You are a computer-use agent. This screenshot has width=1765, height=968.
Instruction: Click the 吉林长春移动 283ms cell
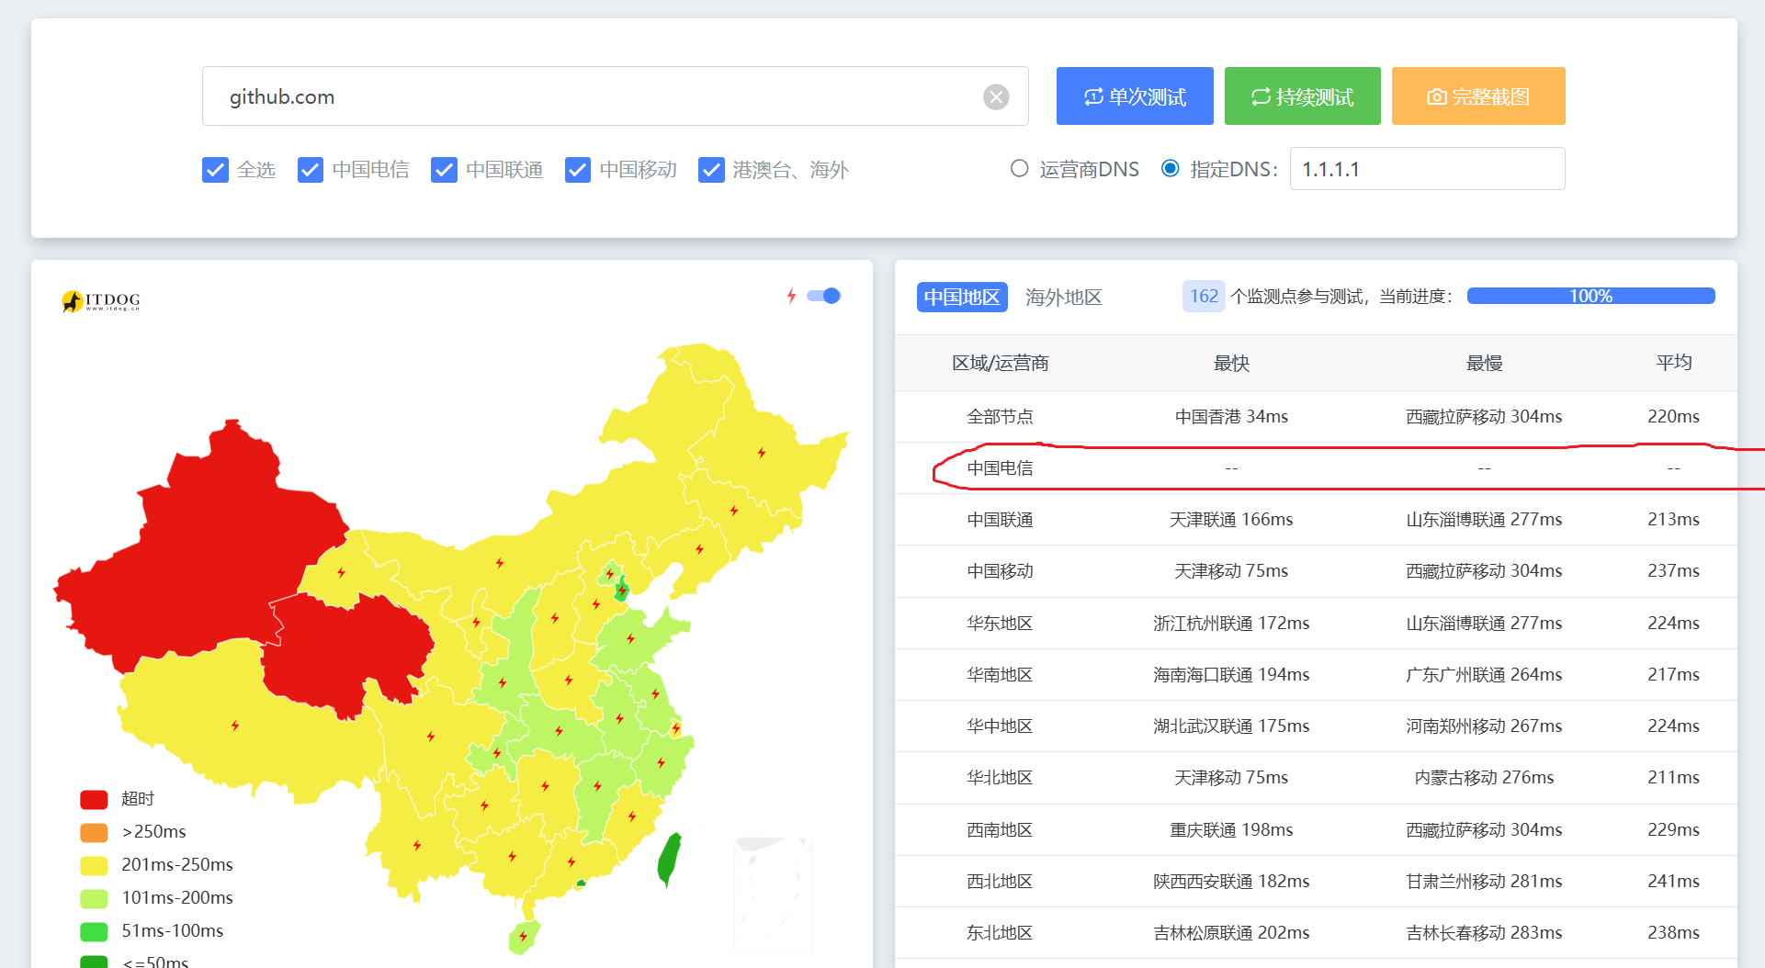(1484, 933)
